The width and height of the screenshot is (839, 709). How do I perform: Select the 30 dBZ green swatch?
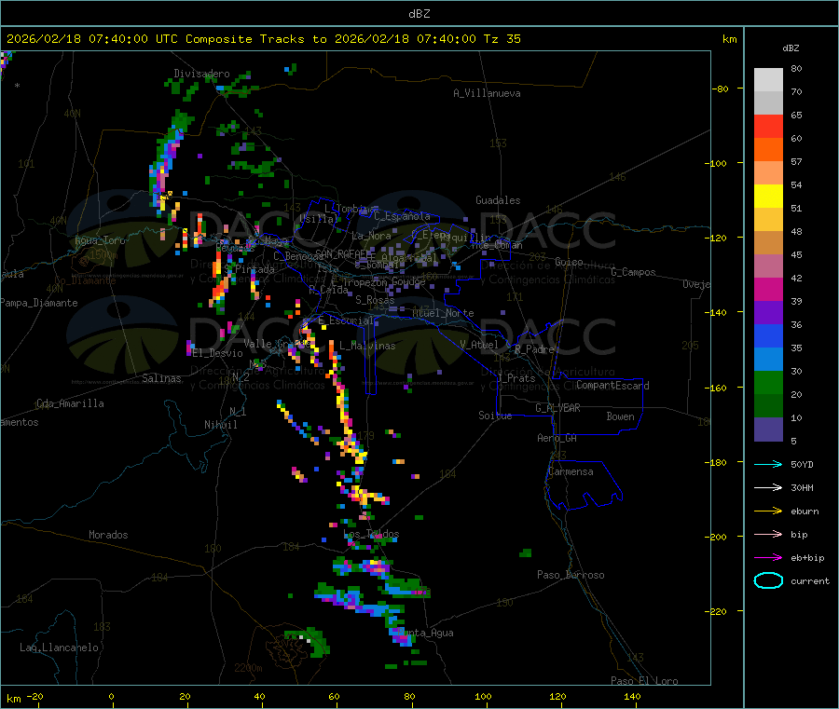tap(768, 383)
